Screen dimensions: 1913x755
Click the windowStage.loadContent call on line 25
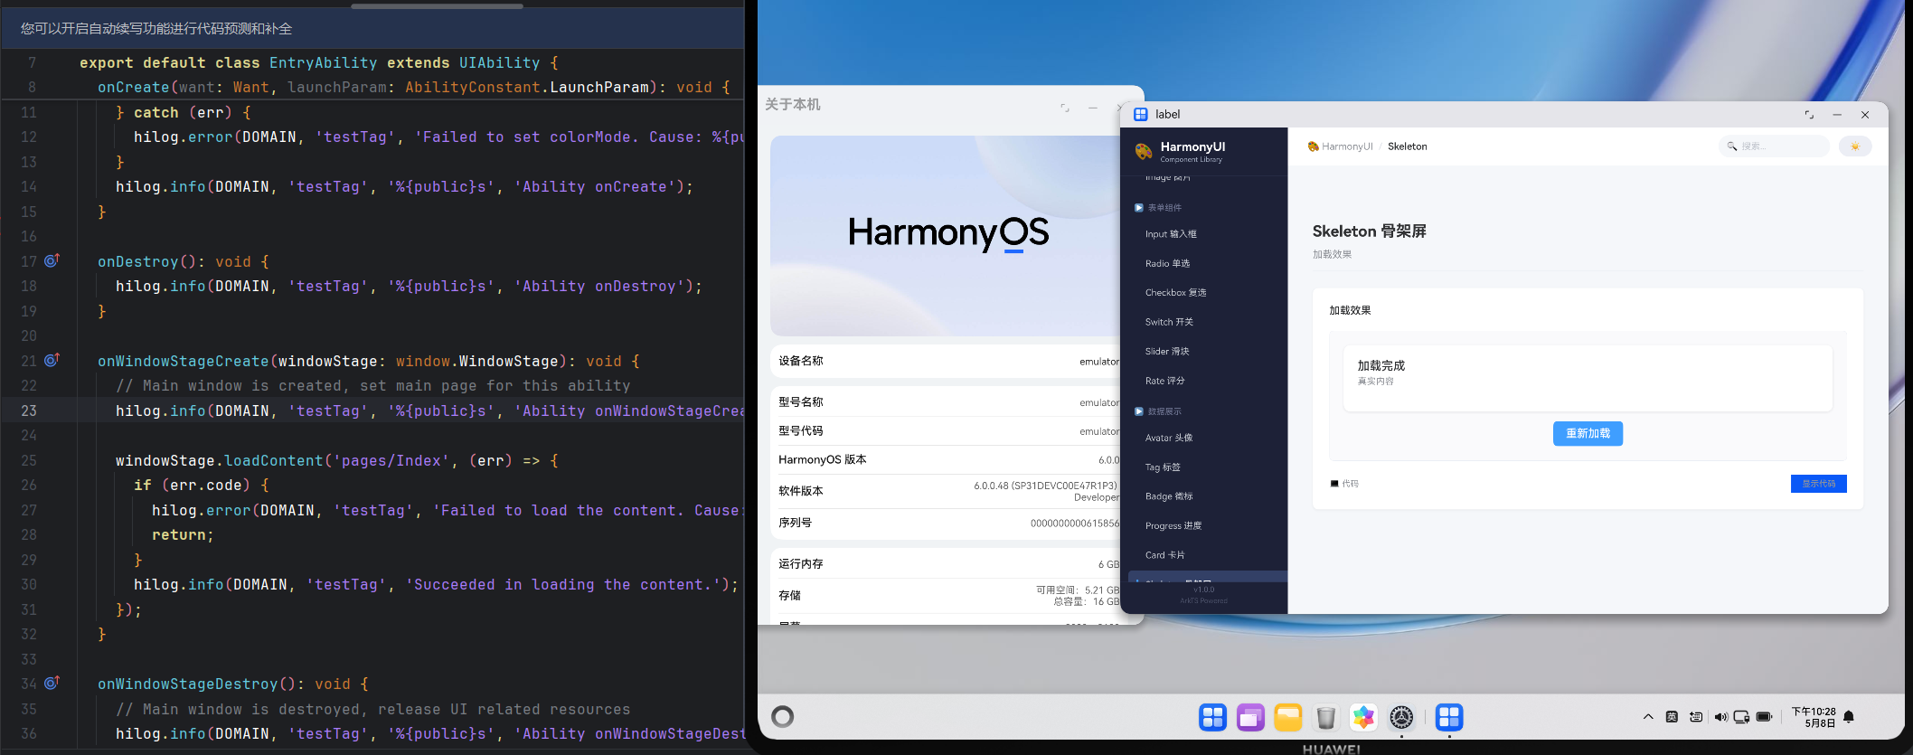click(219, 460)
